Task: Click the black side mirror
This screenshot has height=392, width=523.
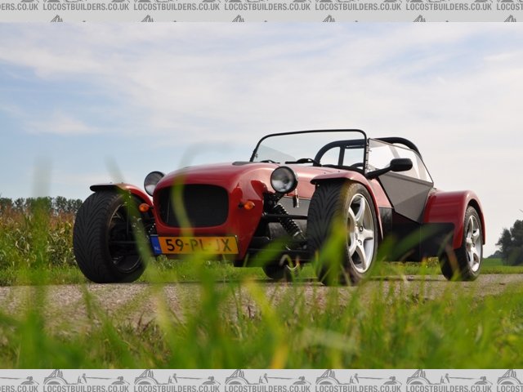Action: pyautogui.click(x=400, y=165)
